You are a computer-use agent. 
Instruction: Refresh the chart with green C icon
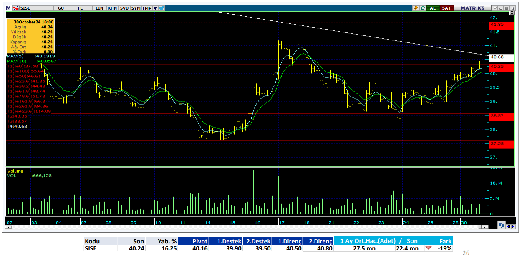(423, 8)
